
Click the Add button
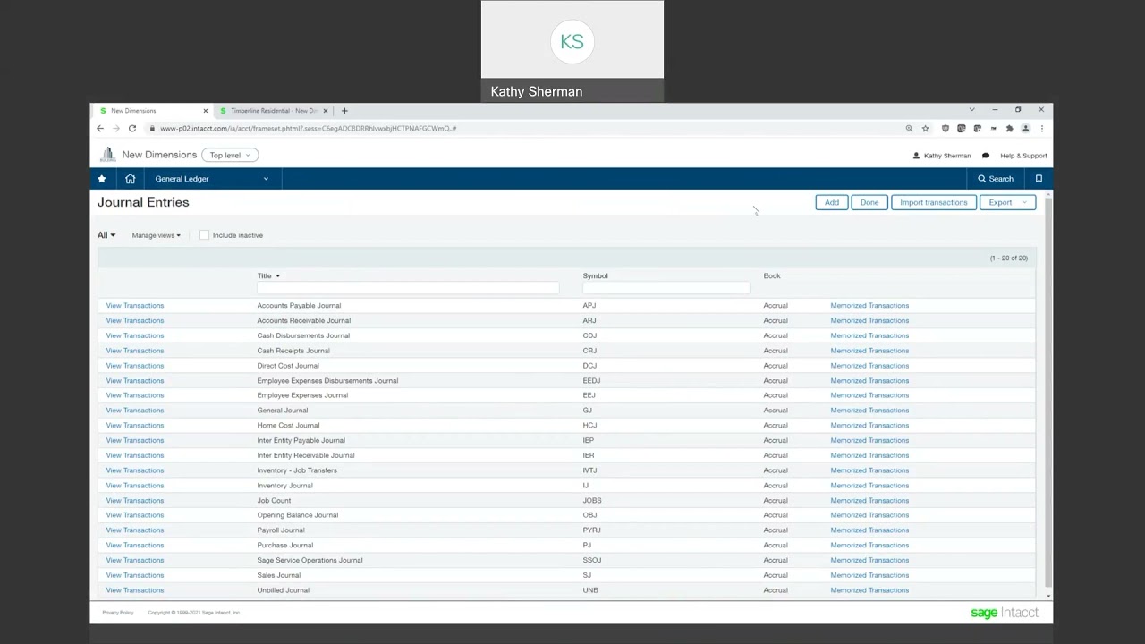pos(832,202)
